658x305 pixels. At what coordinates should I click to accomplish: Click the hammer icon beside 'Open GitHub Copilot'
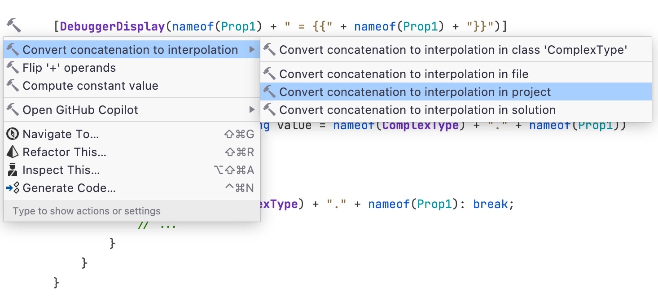tap(13, 110)
